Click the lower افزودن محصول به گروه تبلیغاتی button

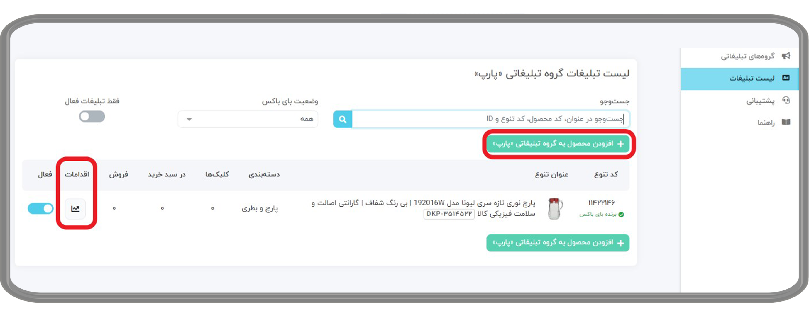click(558, 243)
